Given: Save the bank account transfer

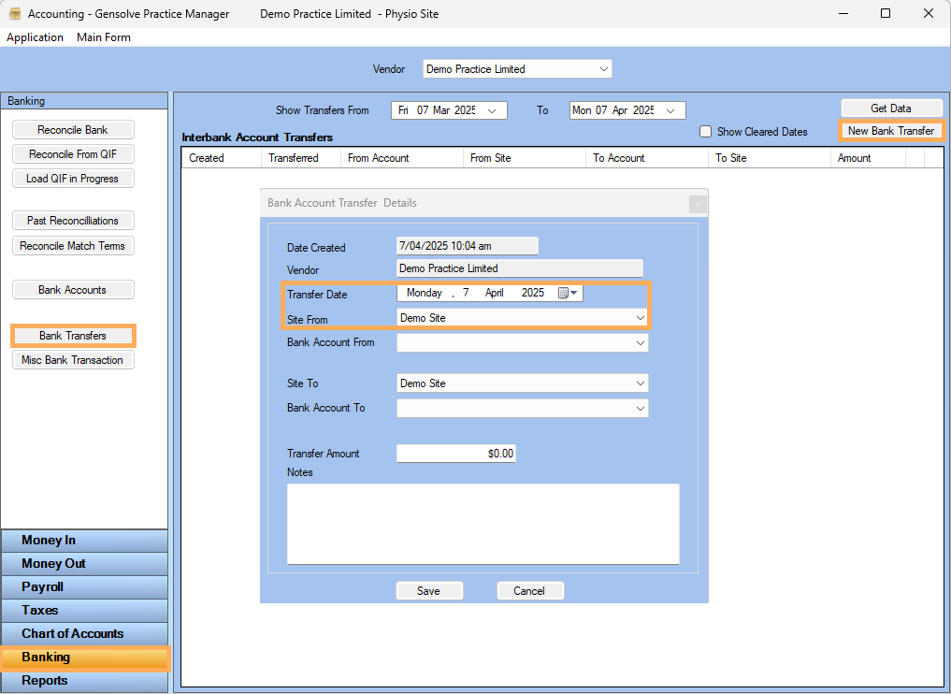Looking at the screenshot, I should tap(429, 591).
